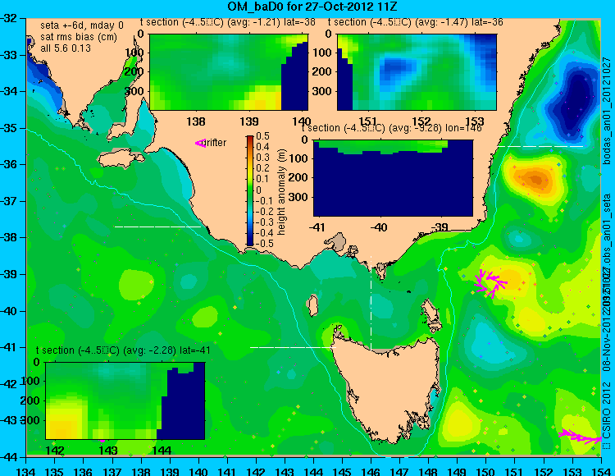The height and width of the screenshot is (476, 615).
Task: Click the "all 5.6 0.13" statistics line
Action: [66, 48]
